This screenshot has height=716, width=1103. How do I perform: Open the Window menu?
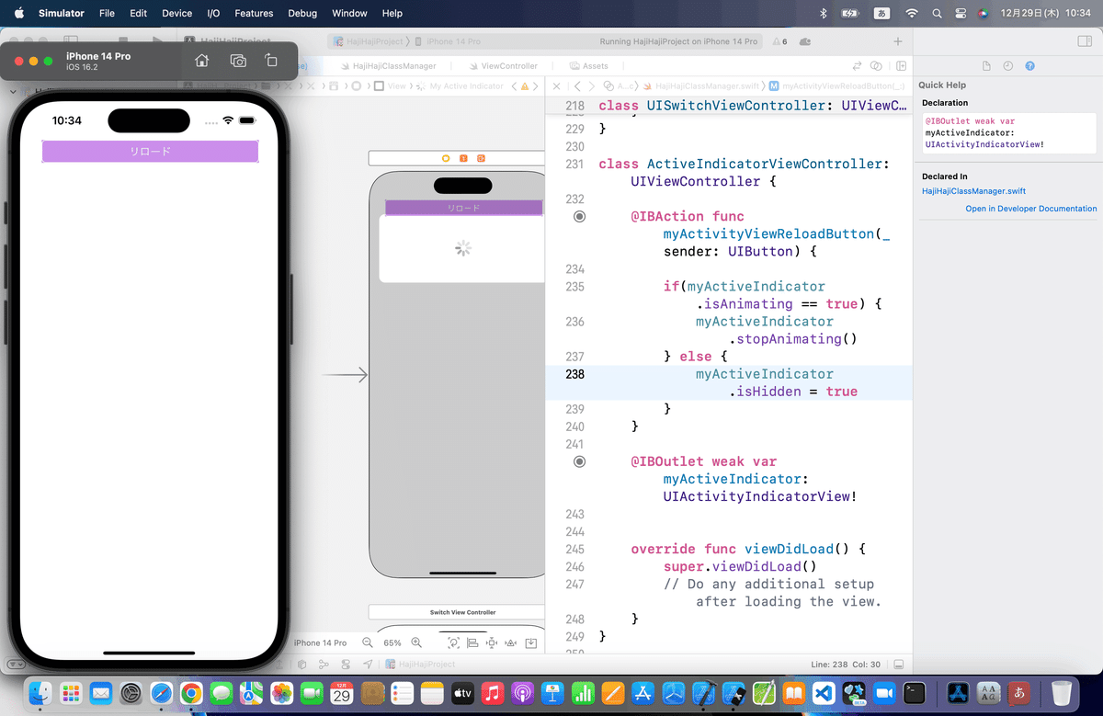pyautogui.click(x=349, y=13)
